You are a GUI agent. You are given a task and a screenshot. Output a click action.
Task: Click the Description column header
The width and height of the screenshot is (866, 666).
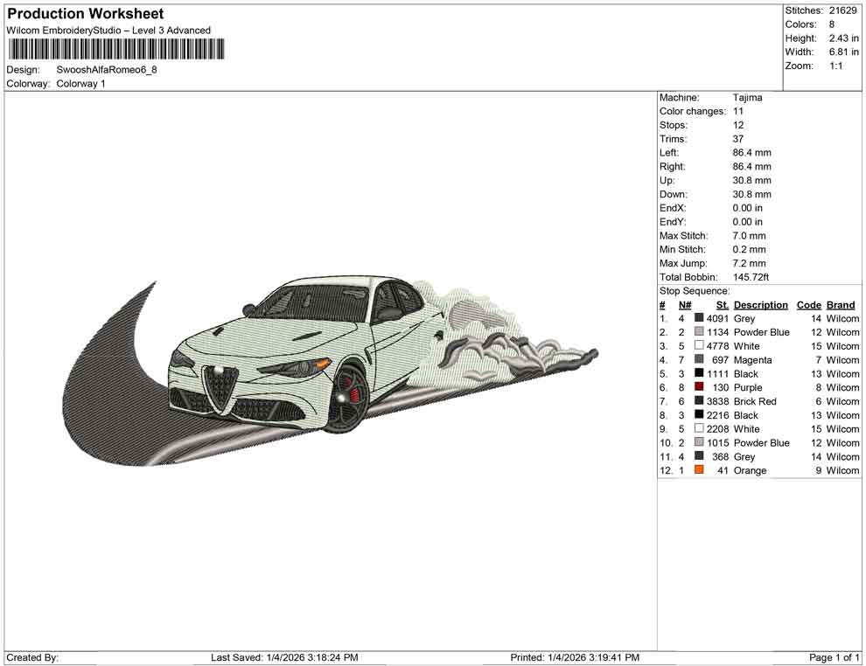click(x=760, y=305)
